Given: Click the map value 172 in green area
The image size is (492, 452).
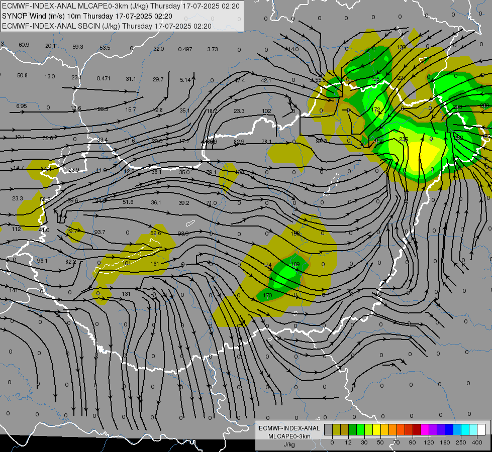Looking at the screenshot, I should click(x=375, y=109).
